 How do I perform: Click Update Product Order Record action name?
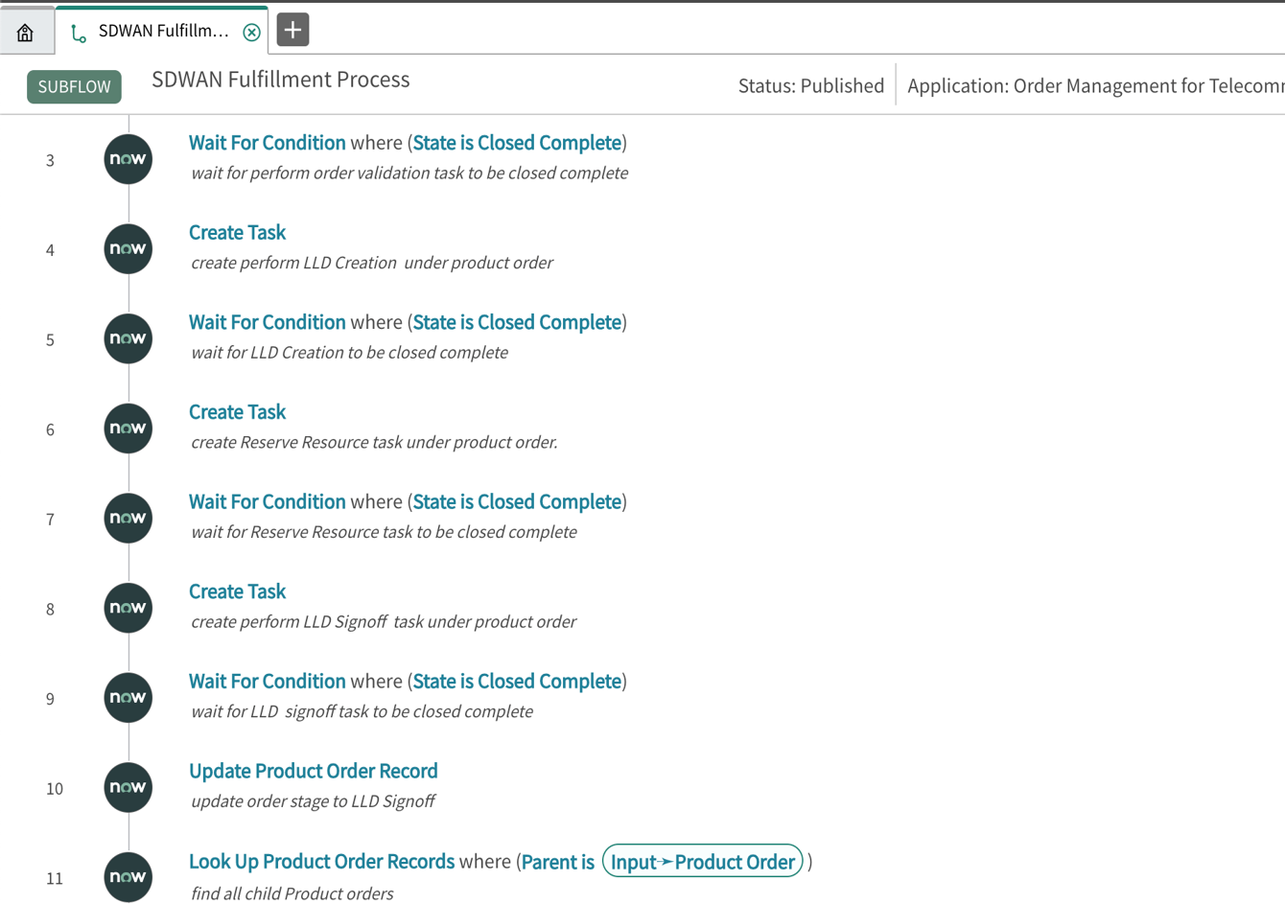click(314, 771)
